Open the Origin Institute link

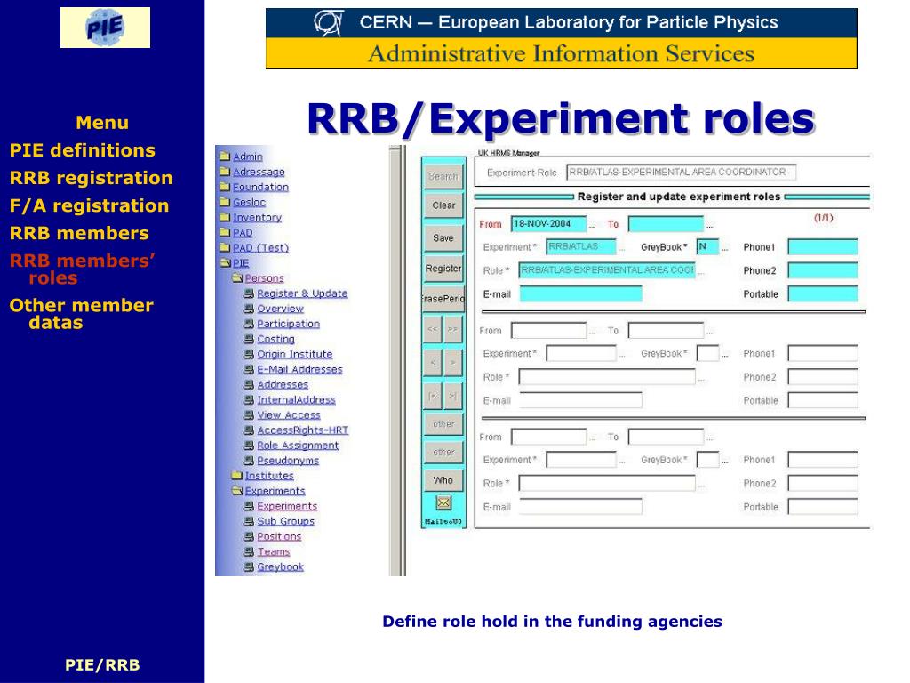coord(295,354)
